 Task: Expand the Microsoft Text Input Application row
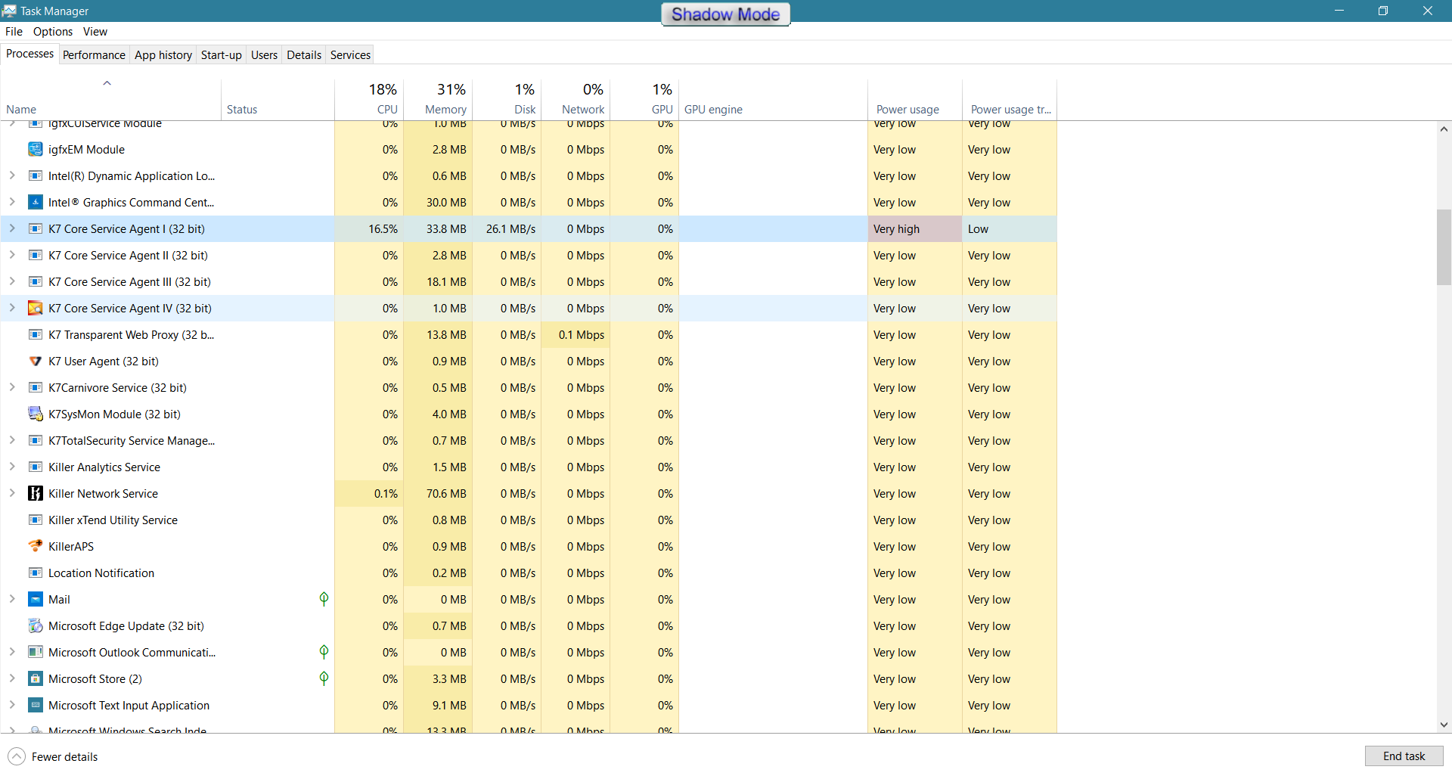click(12, 705)
